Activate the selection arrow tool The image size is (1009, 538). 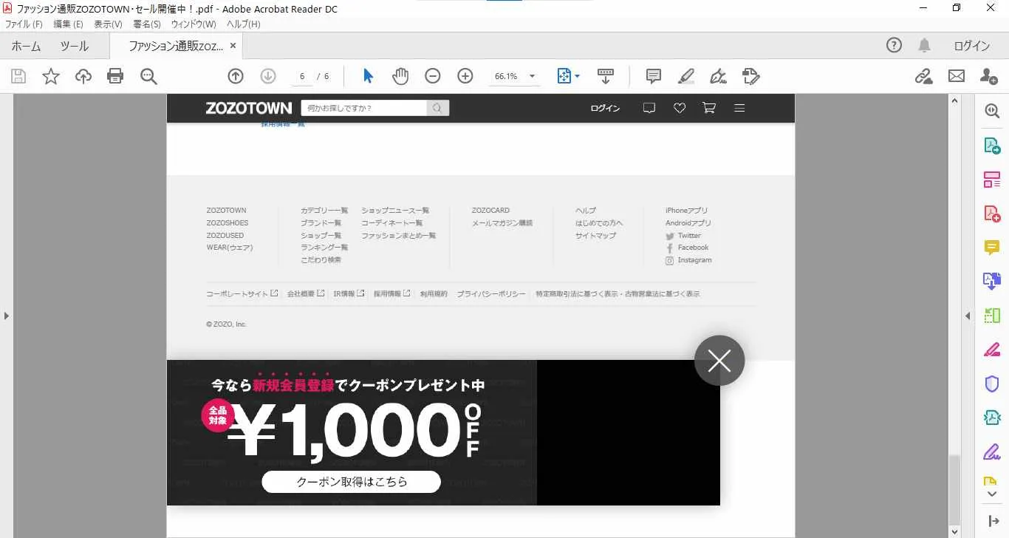tap(369, 76)
